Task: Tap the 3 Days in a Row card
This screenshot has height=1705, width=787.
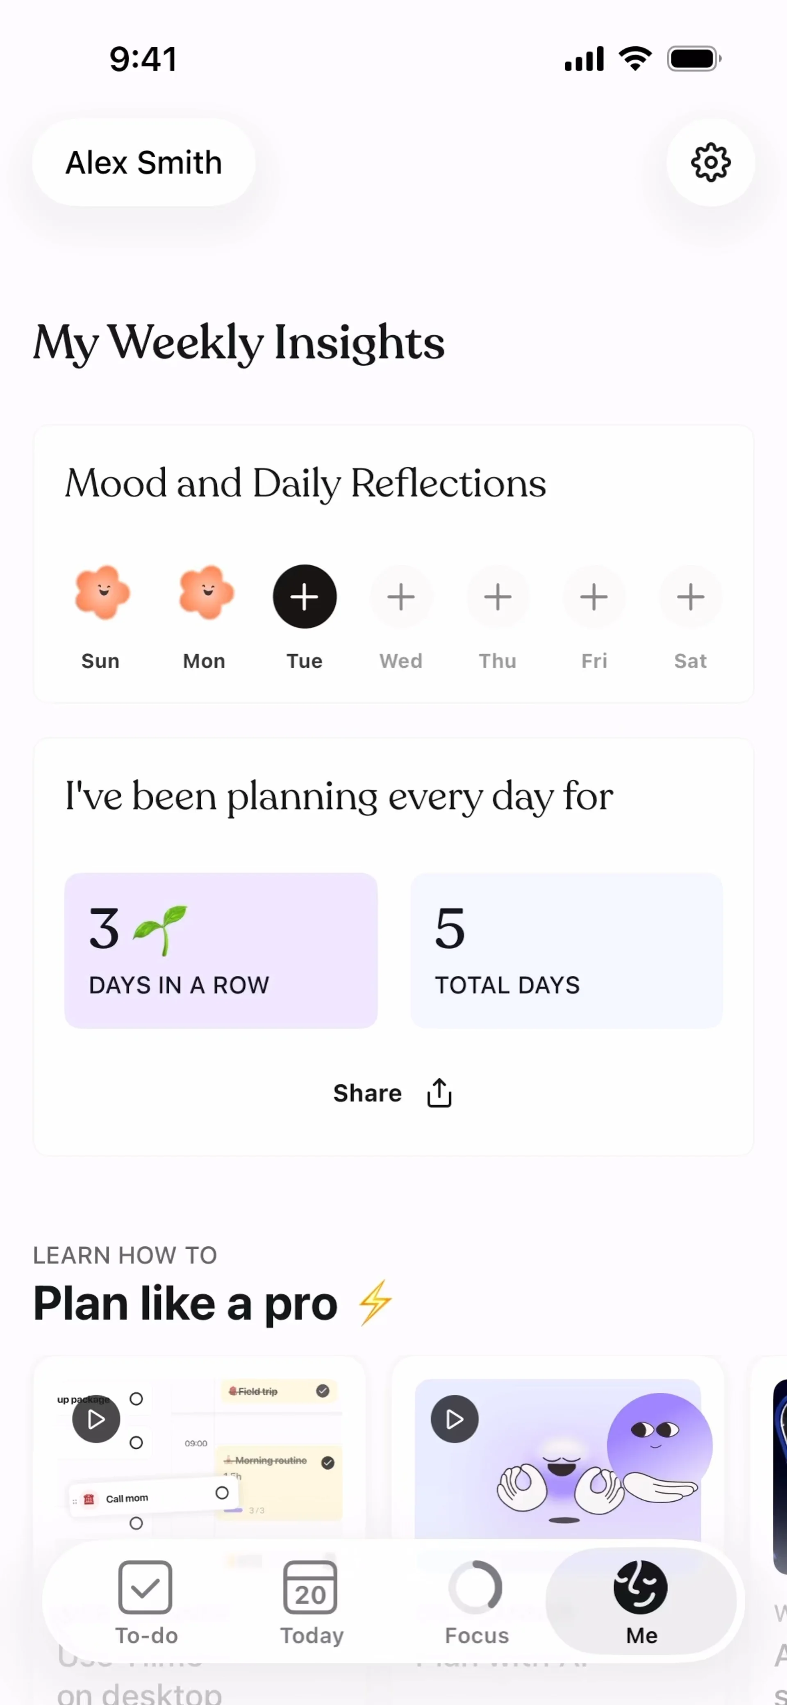Action: [x=221, y=950]
